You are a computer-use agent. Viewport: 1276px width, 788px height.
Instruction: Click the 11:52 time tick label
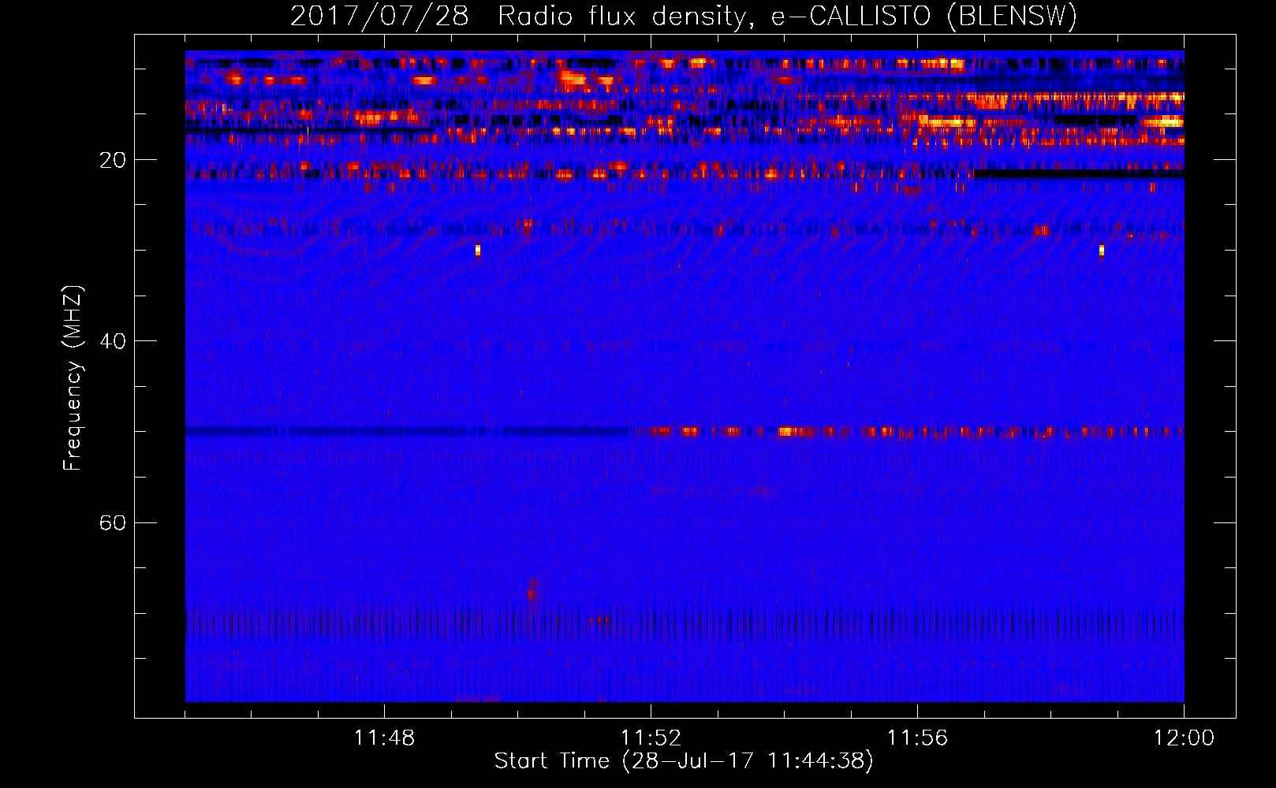coord(651,738)
